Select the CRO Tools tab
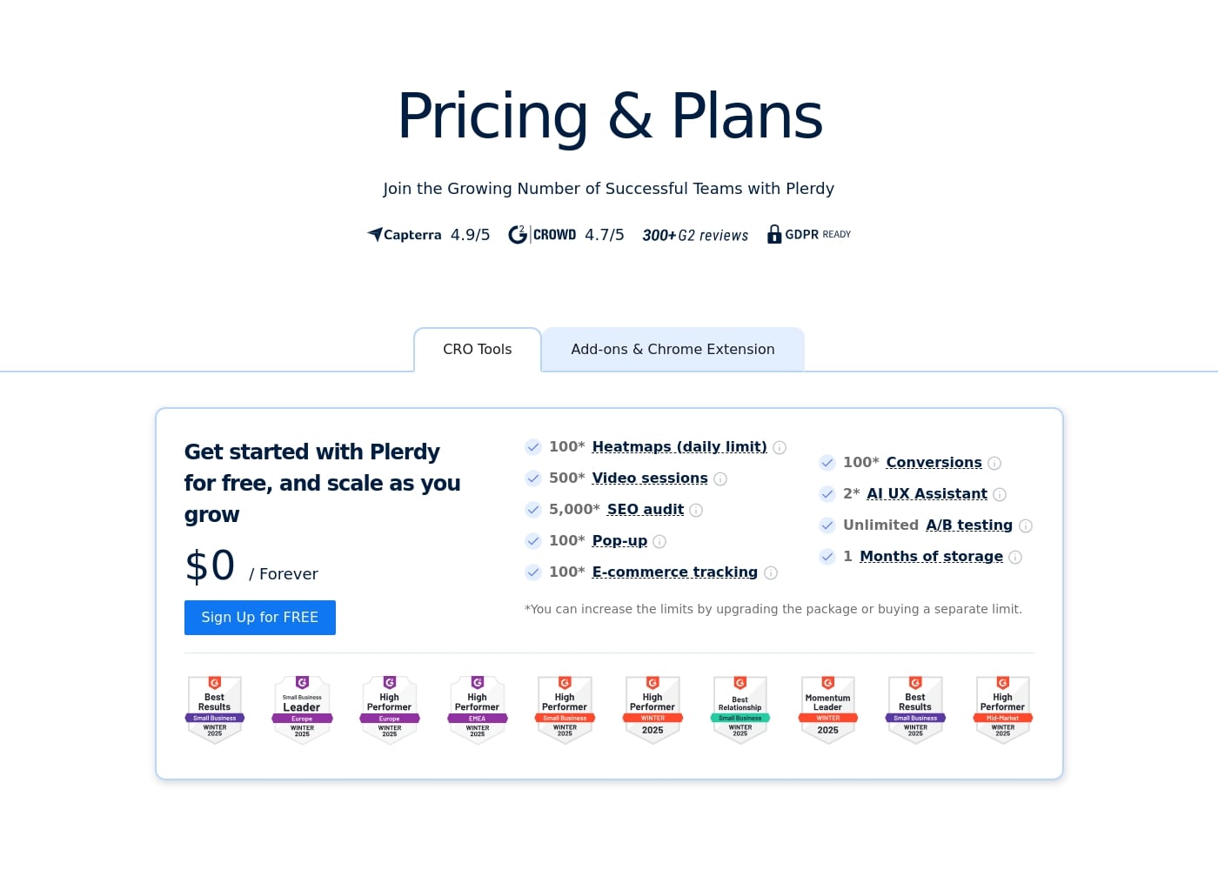1218x870 pixels. 477,349
